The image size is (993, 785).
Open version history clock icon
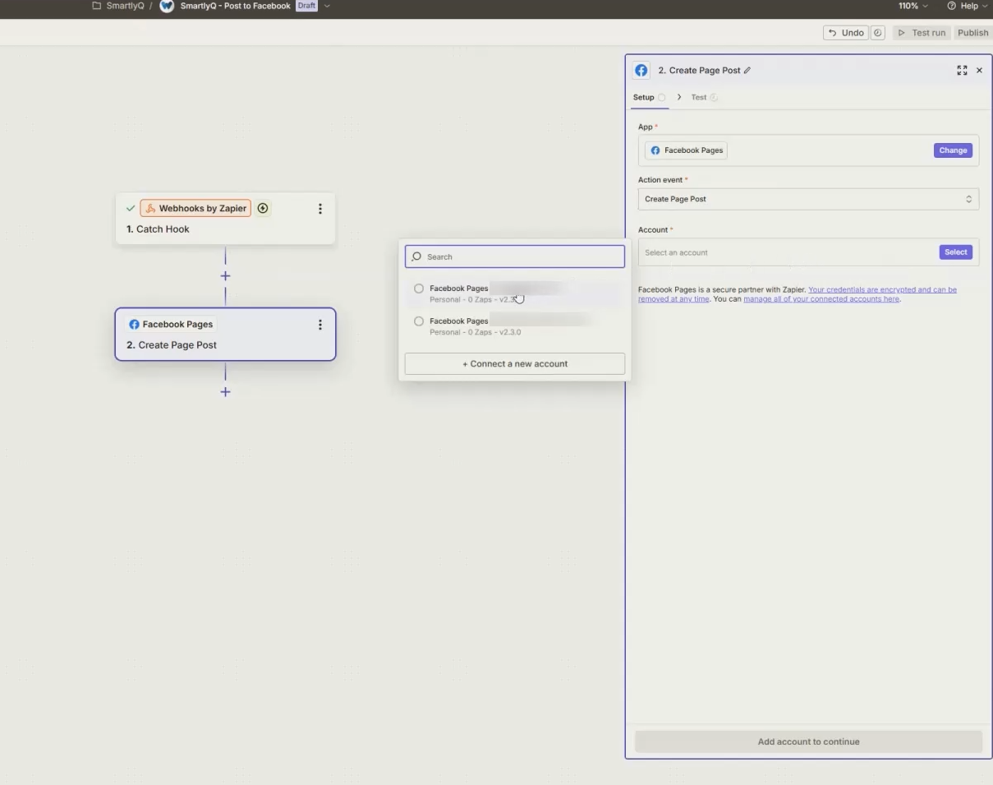pos(878,33)
